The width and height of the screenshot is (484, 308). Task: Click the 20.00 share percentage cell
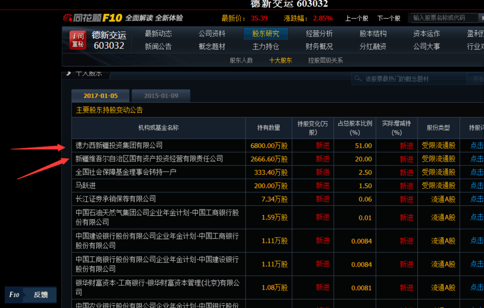point(363,159)
